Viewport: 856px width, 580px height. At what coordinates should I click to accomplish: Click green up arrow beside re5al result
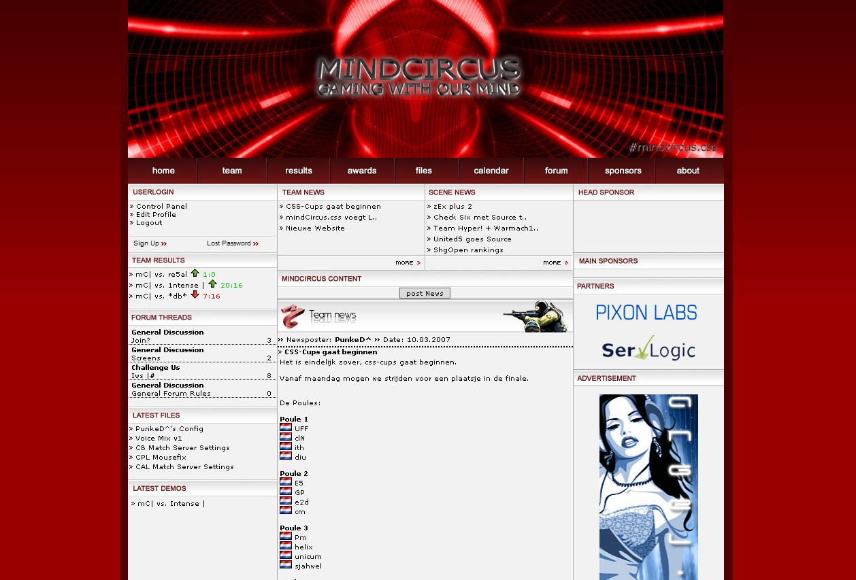195,273
